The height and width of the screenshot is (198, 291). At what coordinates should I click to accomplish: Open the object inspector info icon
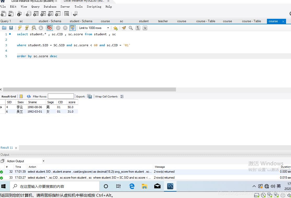[x=19, y=14]
